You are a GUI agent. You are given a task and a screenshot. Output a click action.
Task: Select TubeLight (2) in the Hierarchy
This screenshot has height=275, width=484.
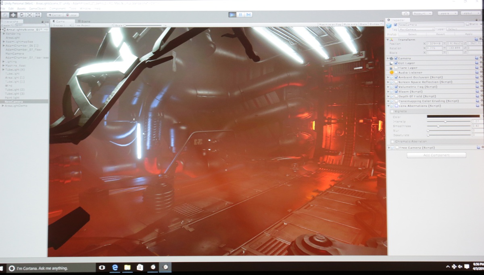(x=15, y=89)
